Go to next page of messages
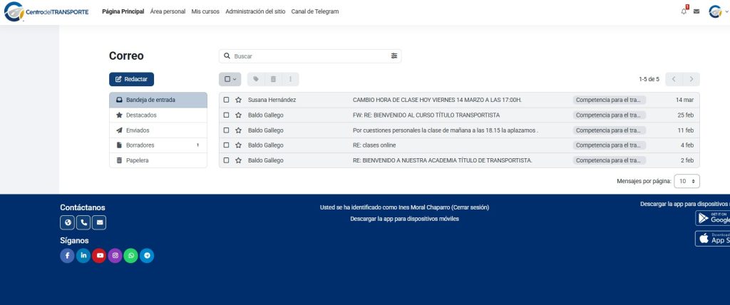The height and width of the screenshot is (305, 730). point(692,79)
